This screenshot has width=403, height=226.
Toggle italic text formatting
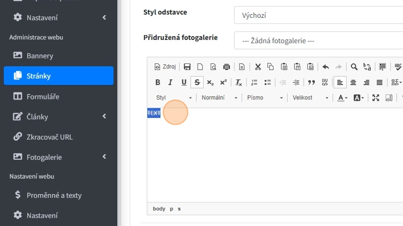[x=171, y=83]
